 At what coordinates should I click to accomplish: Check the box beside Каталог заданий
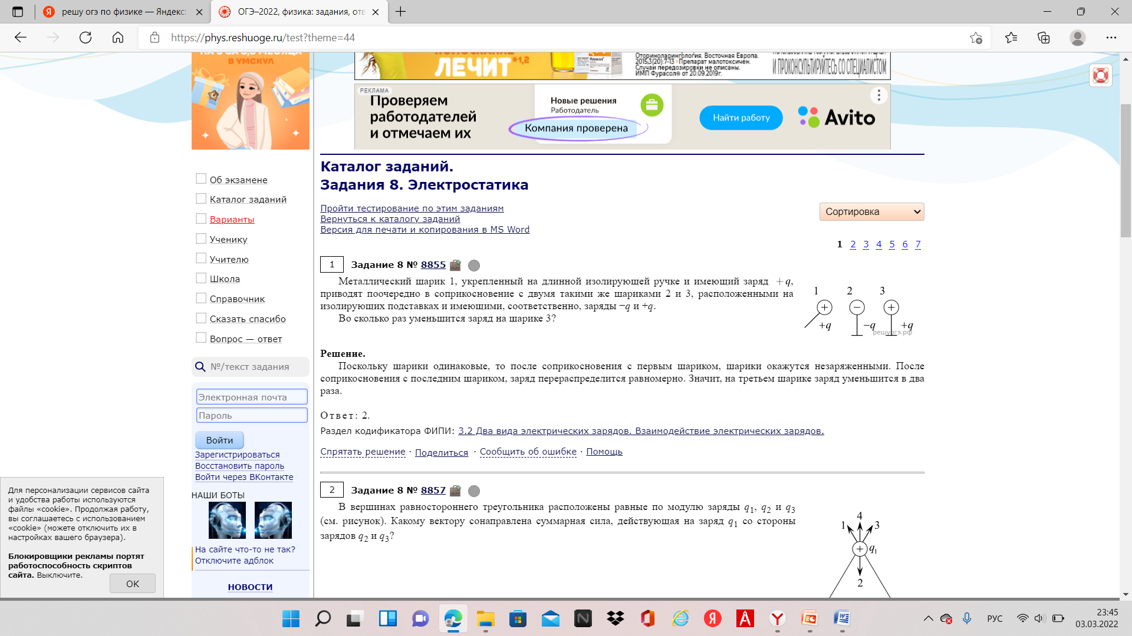click(x=201, y=198)
